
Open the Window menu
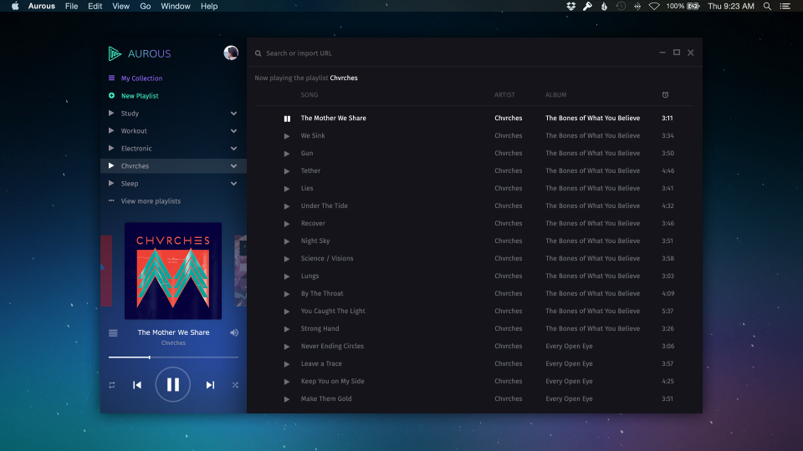(175, 6)
